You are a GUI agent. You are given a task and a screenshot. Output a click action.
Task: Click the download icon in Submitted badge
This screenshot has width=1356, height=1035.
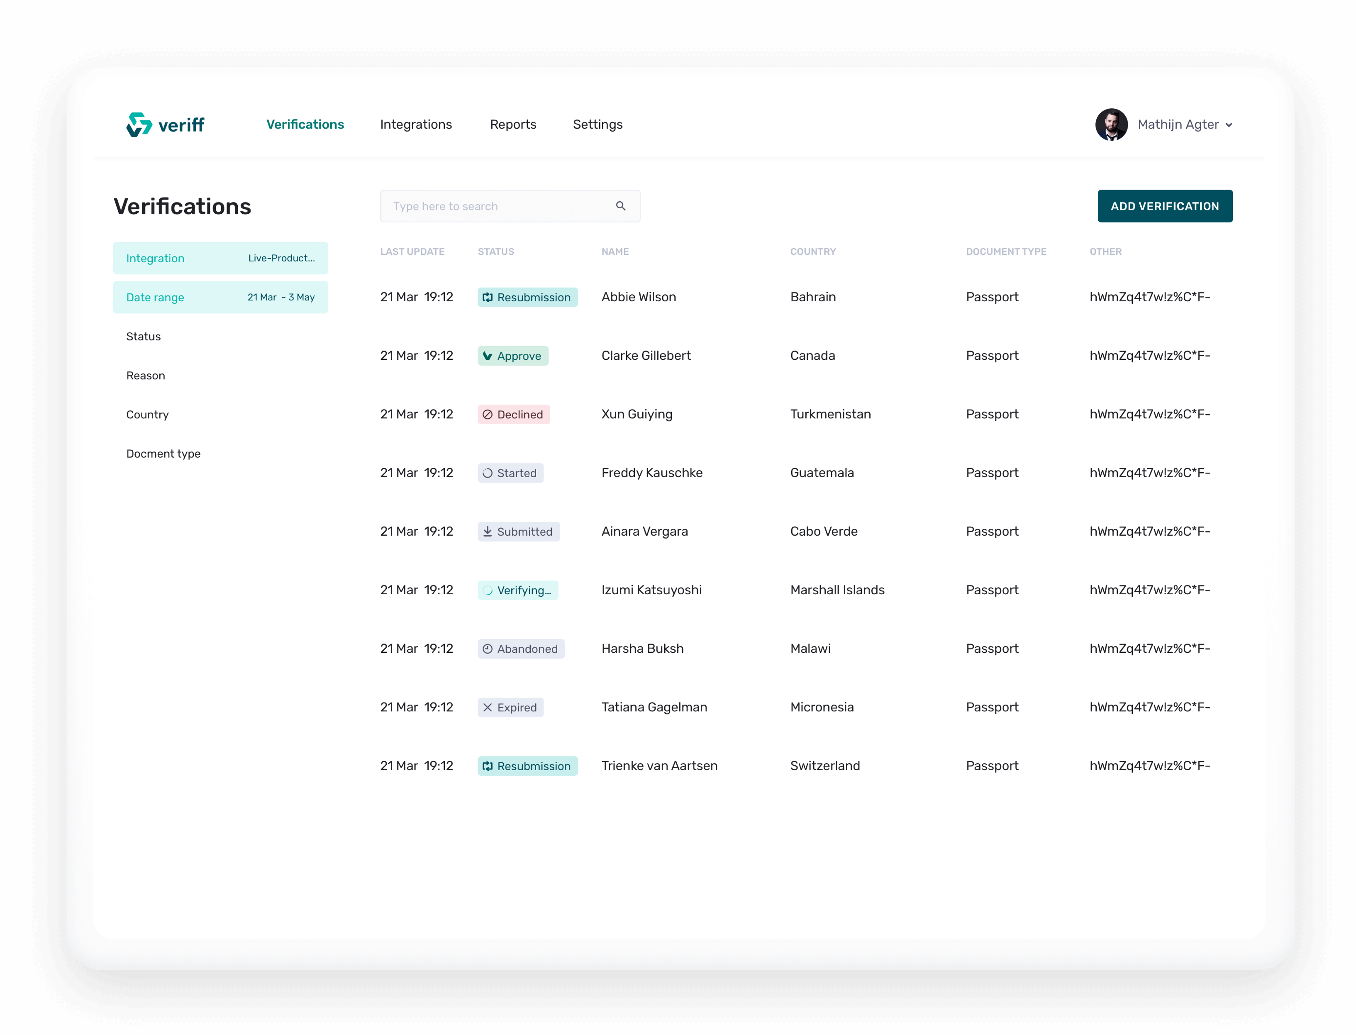pos(488,531)
